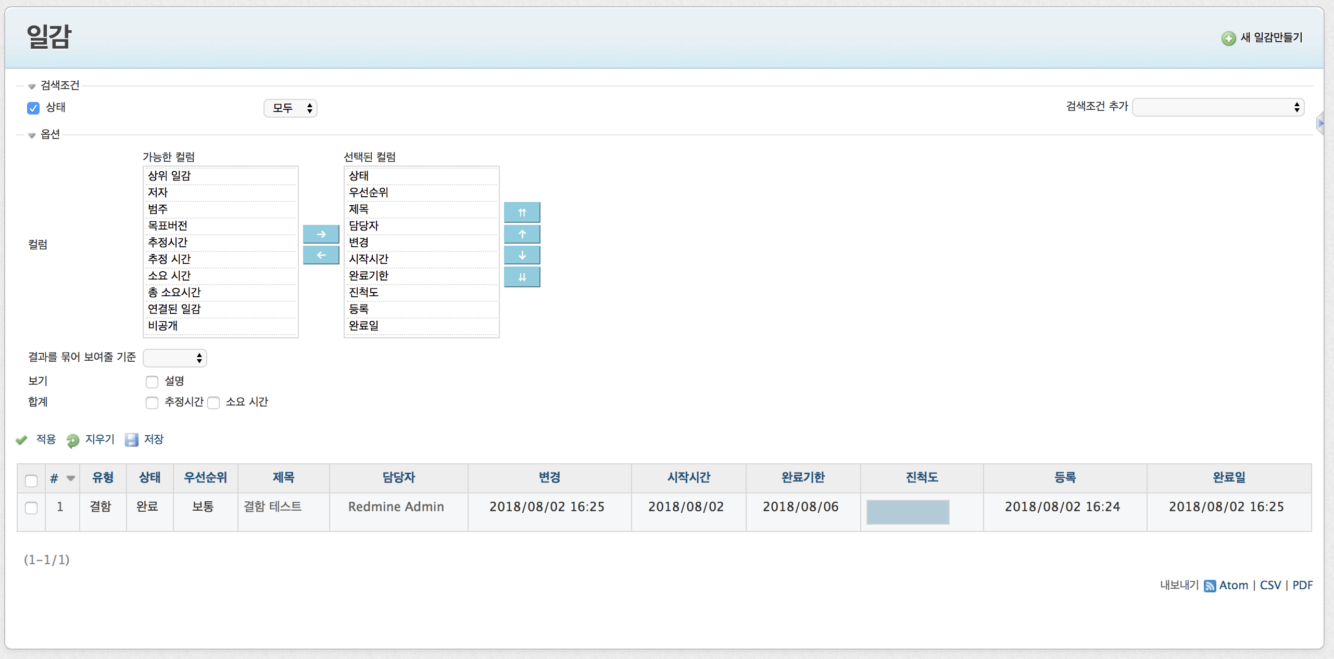Move selected column to bottom
The width and height of the screenshot is (1334, 659).
[522, 277]
